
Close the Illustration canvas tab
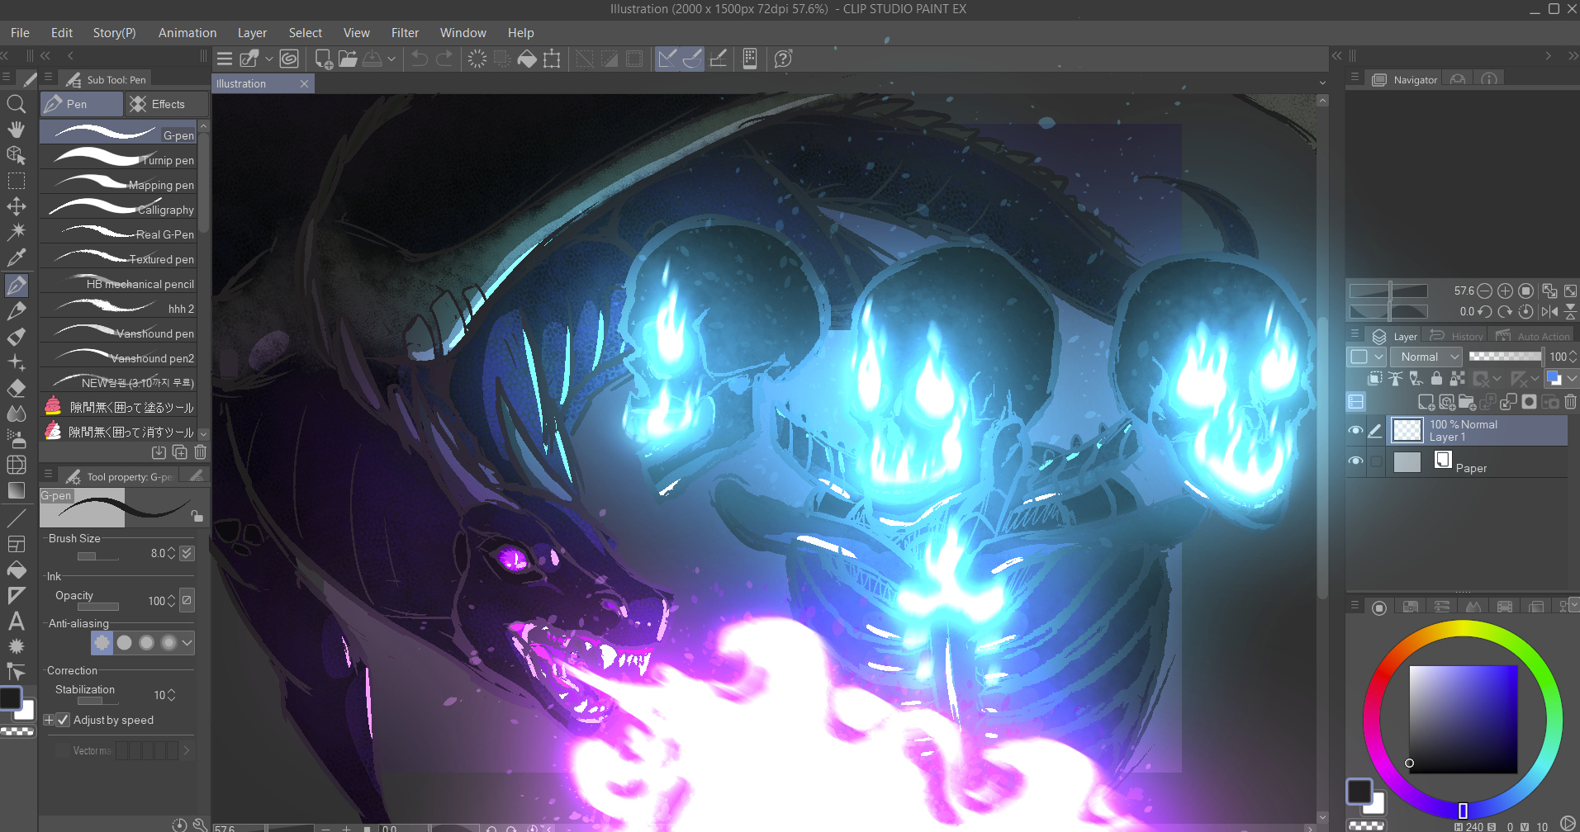pyautogui.click(x=304, y=84)
